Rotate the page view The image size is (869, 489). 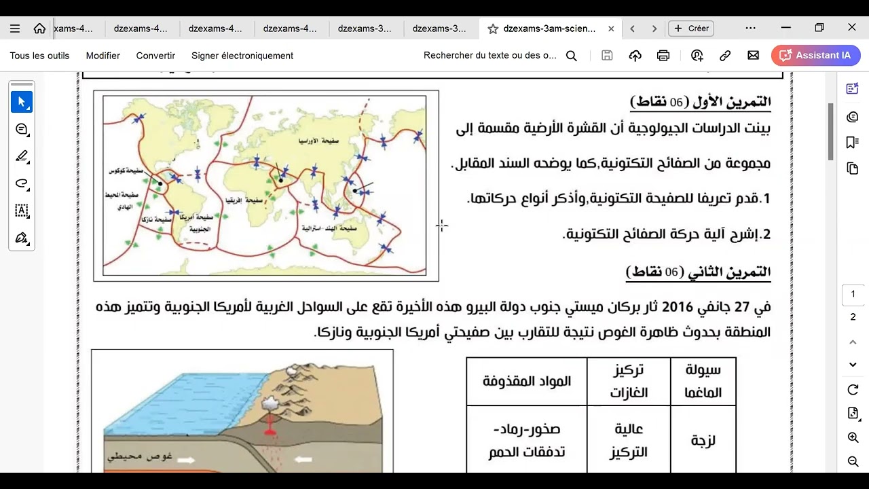853,390
